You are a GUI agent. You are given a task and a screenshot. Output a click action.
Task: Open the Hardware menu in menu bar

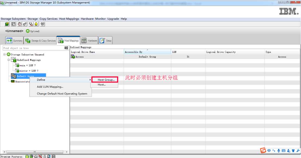pos(87,19)
